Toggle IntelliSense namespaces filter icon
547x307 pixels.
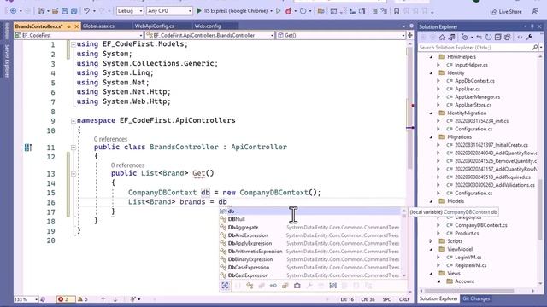tap(238, 286)
